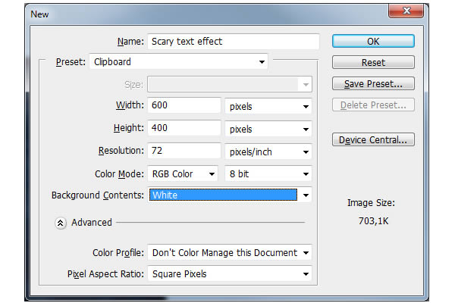455x303 pixels.
Task: Close the New dialog window
Action: pyautogui.click(x=406, y=11)
